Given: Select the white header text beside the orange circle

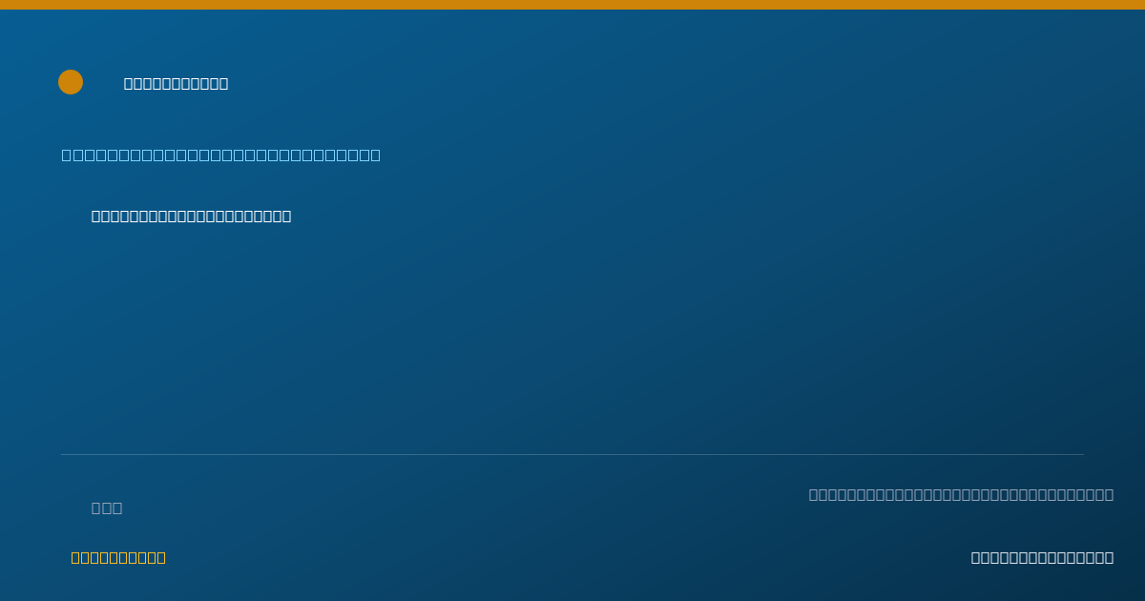Looking at the screenshot, I should coord(177,84).
